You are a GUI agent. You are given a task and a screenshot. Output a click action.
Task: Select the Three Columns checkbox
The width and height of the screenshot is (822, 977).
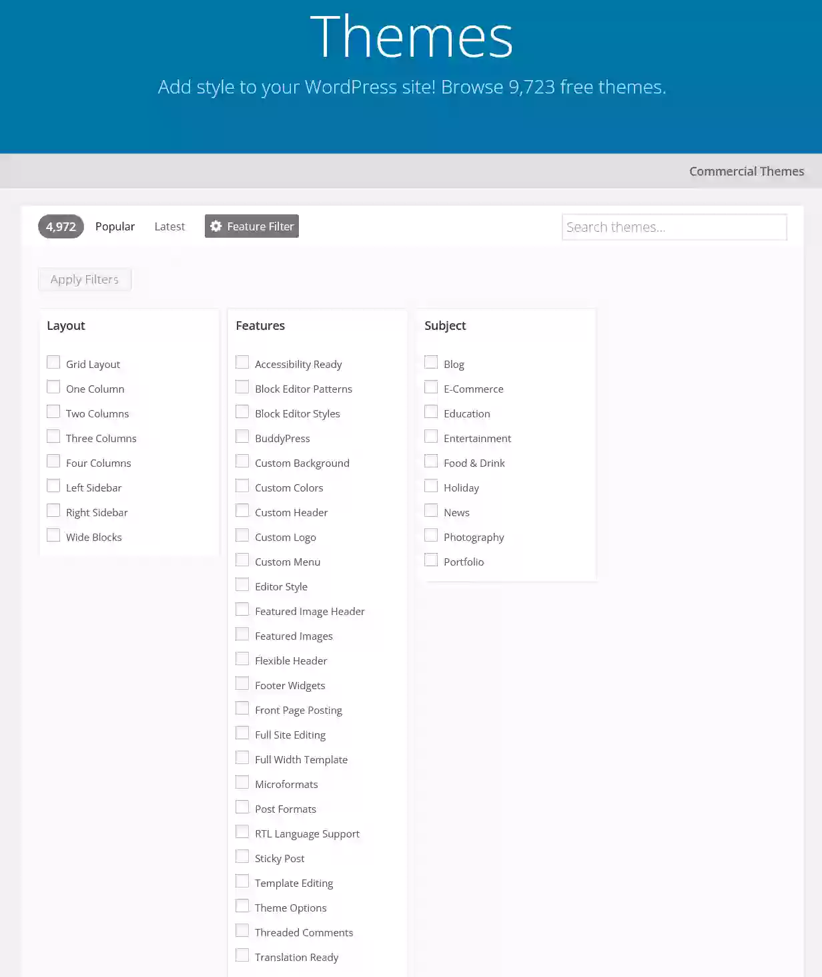(x=53, y=436)
